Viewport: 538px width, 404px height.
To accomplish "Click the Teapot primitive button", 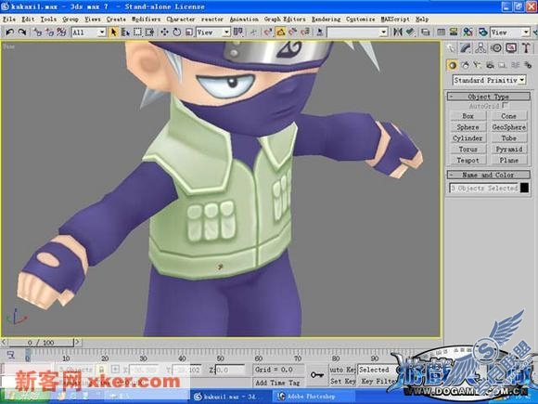I will point(468,160).
